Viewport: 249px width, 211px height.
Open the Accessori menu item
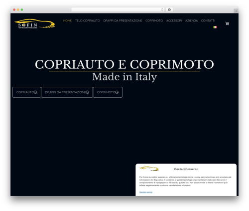174,20
